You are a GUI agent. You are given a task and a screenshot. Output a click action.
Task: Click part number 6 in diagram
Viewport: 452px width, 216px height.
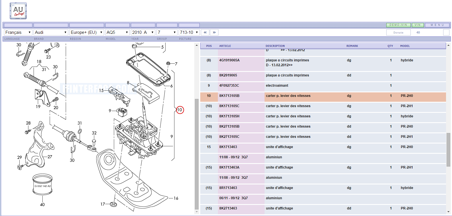tap(171, 86)
